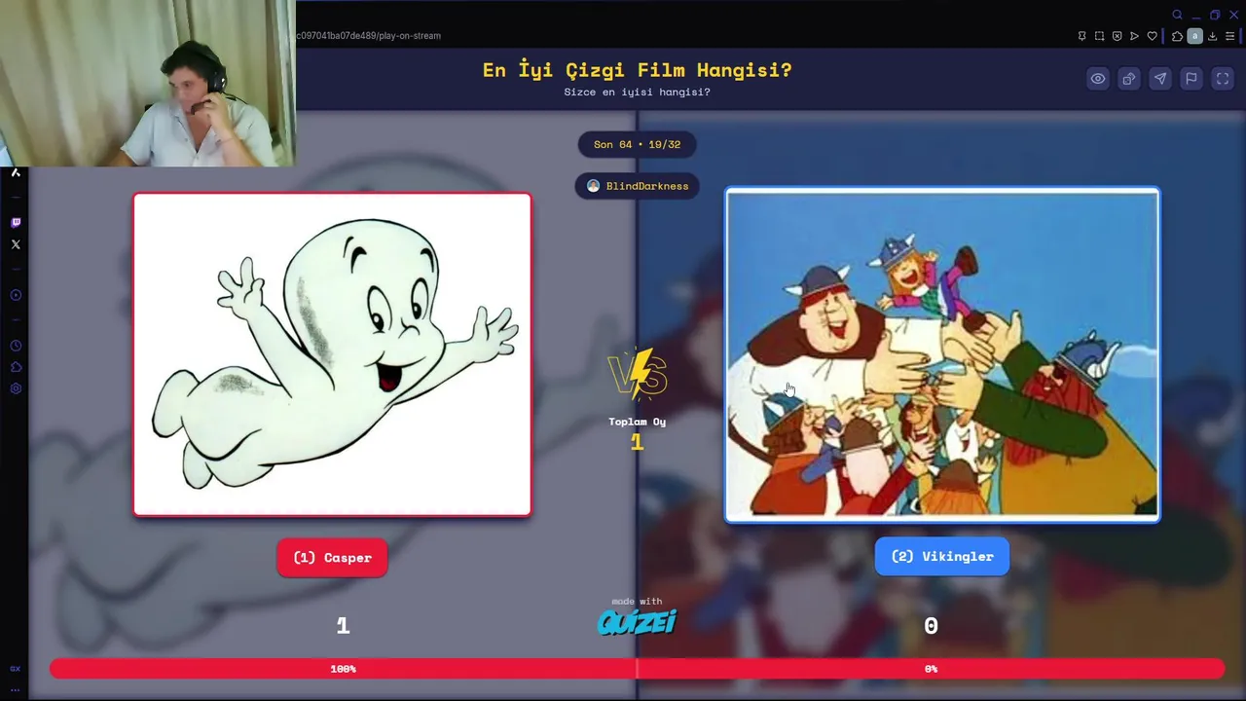Click the pin icon in address bar
1246x701 pixels.
click(x=1081, y=36)
